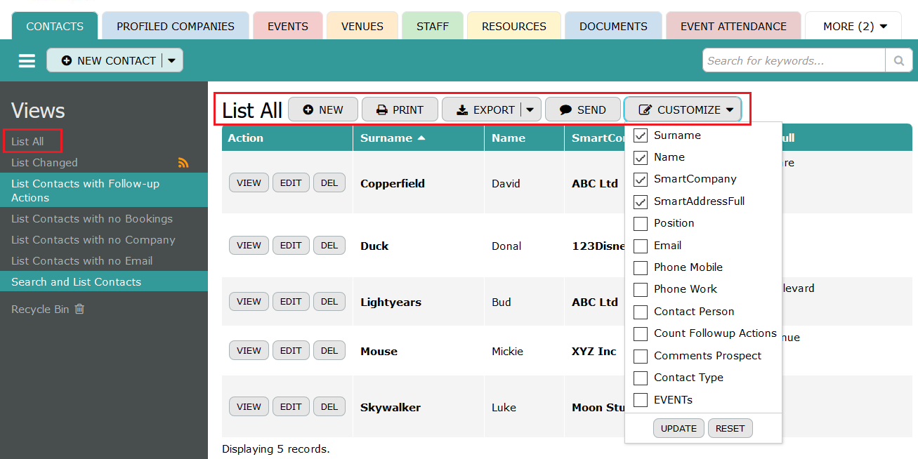
Task: Click the plus icon in NEW CONTACT
Action: 67,61
